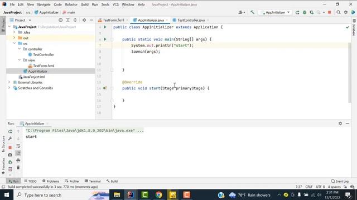
Task: Open the TODO tool window
Action: click(30, 181)
